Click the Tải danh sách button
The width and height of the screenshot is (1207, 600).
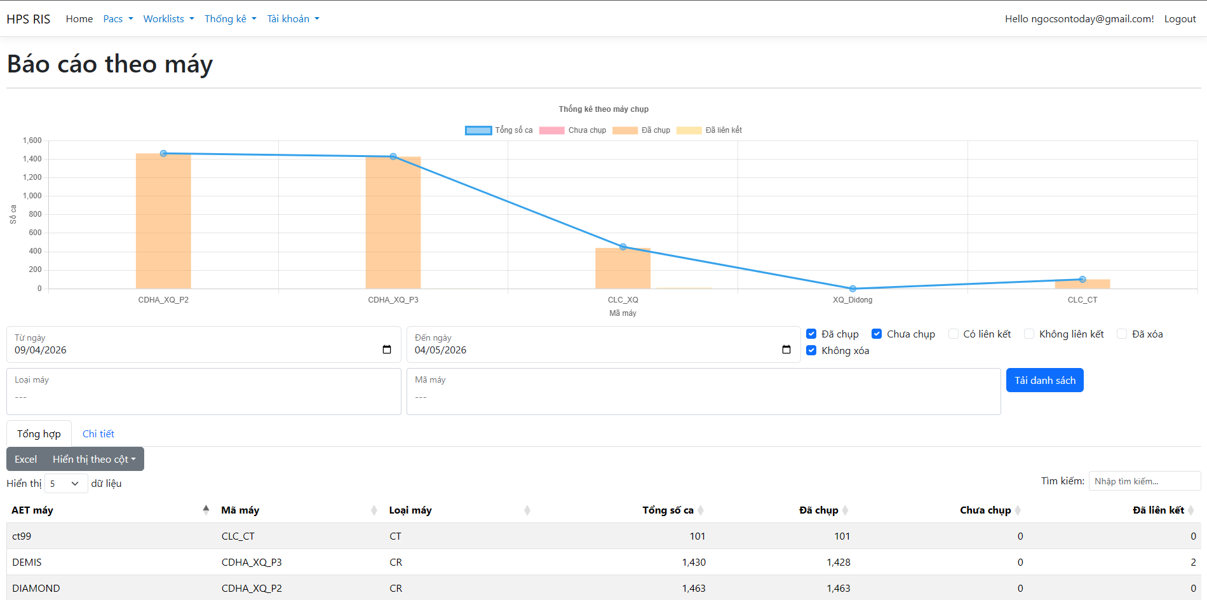[x=1045, y=380]
